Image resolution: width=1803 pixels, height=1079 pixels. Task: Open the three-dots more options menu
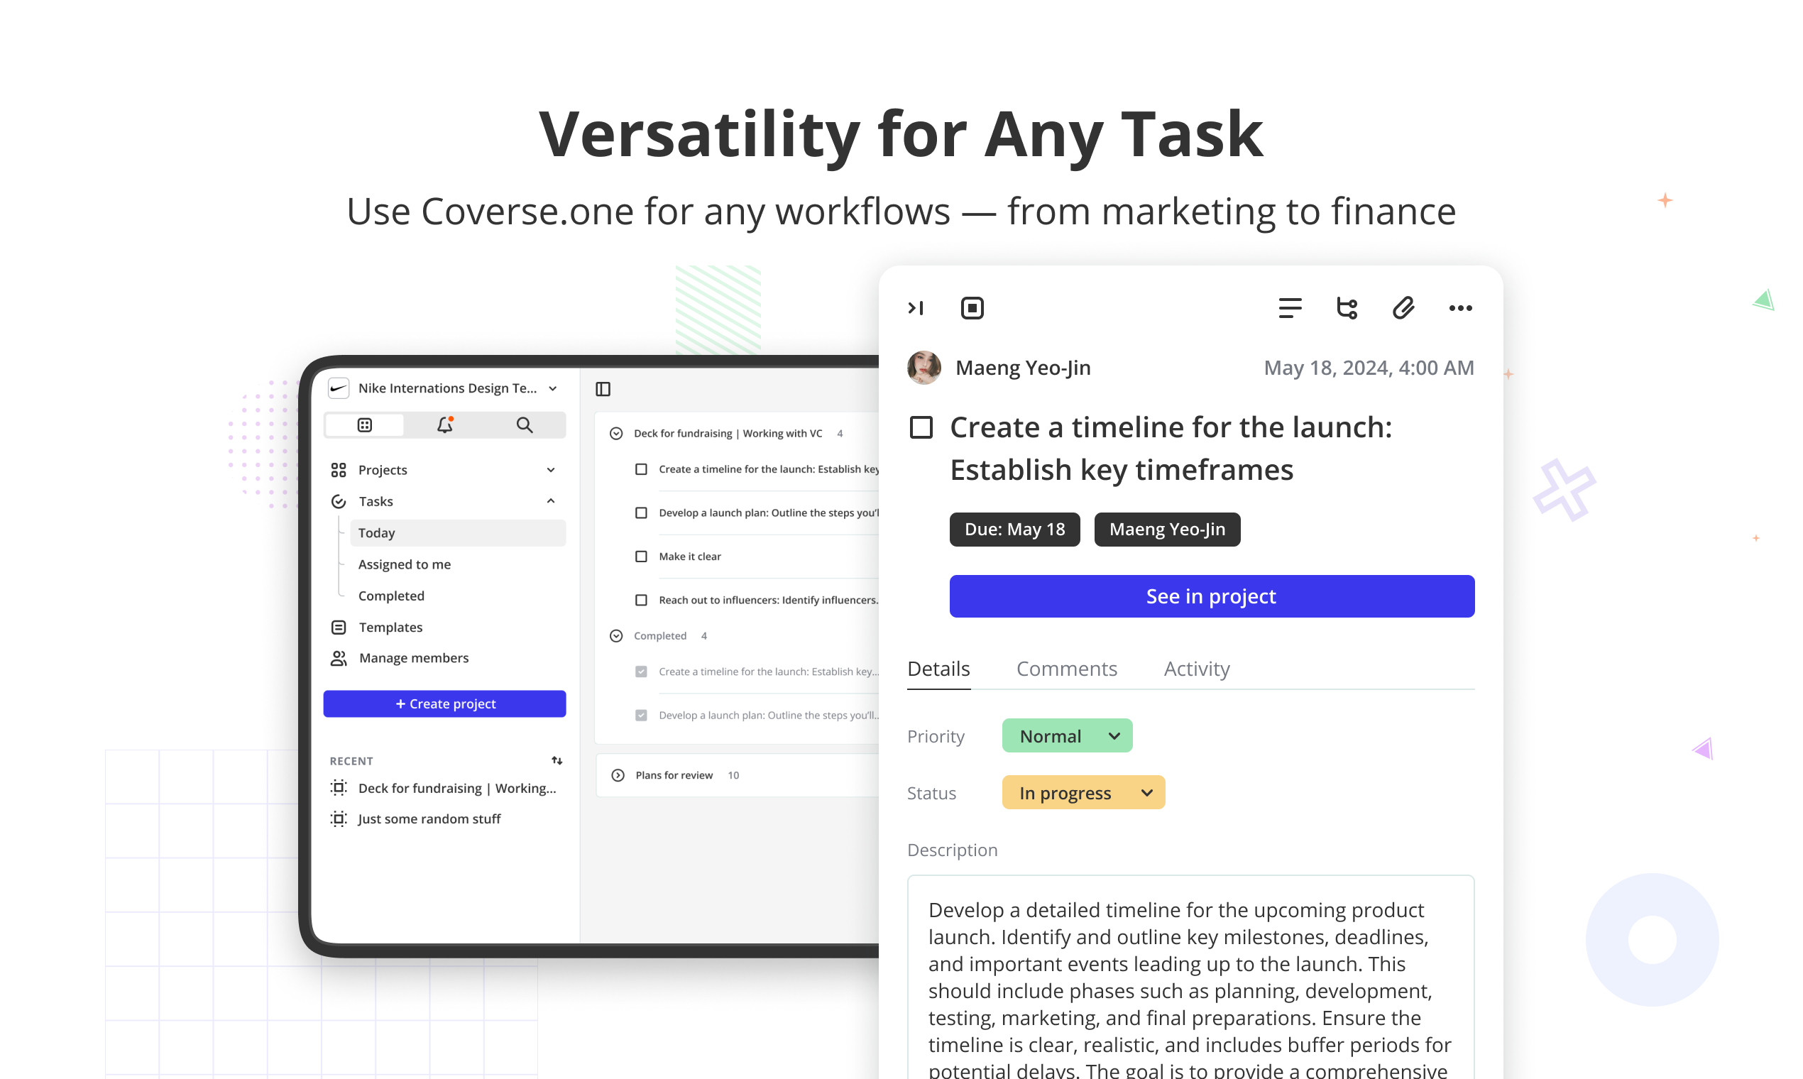(x=1460, y=308)
